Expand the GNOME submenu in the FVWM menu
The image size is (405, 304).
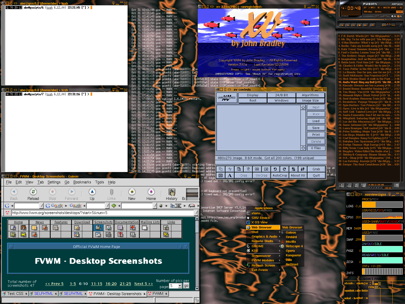coord(257,246)
